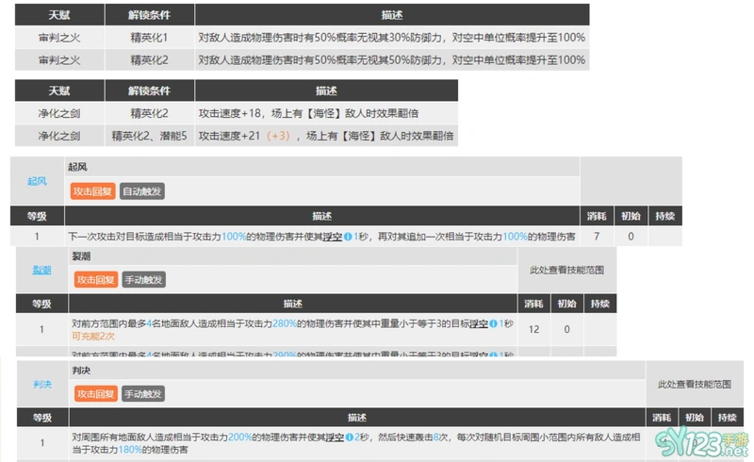Click 解锁条件 header of 净化之剑 table
Viewport: 754px width, 462px height.
coord(149,91)
